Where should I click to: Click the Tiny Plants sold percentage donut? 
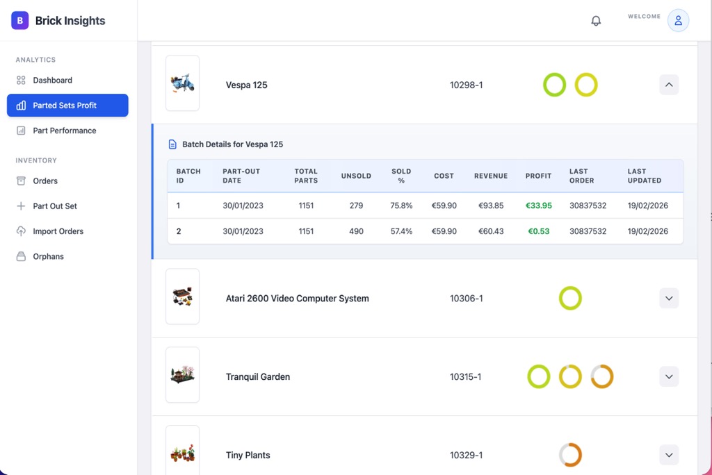point(570,455)
